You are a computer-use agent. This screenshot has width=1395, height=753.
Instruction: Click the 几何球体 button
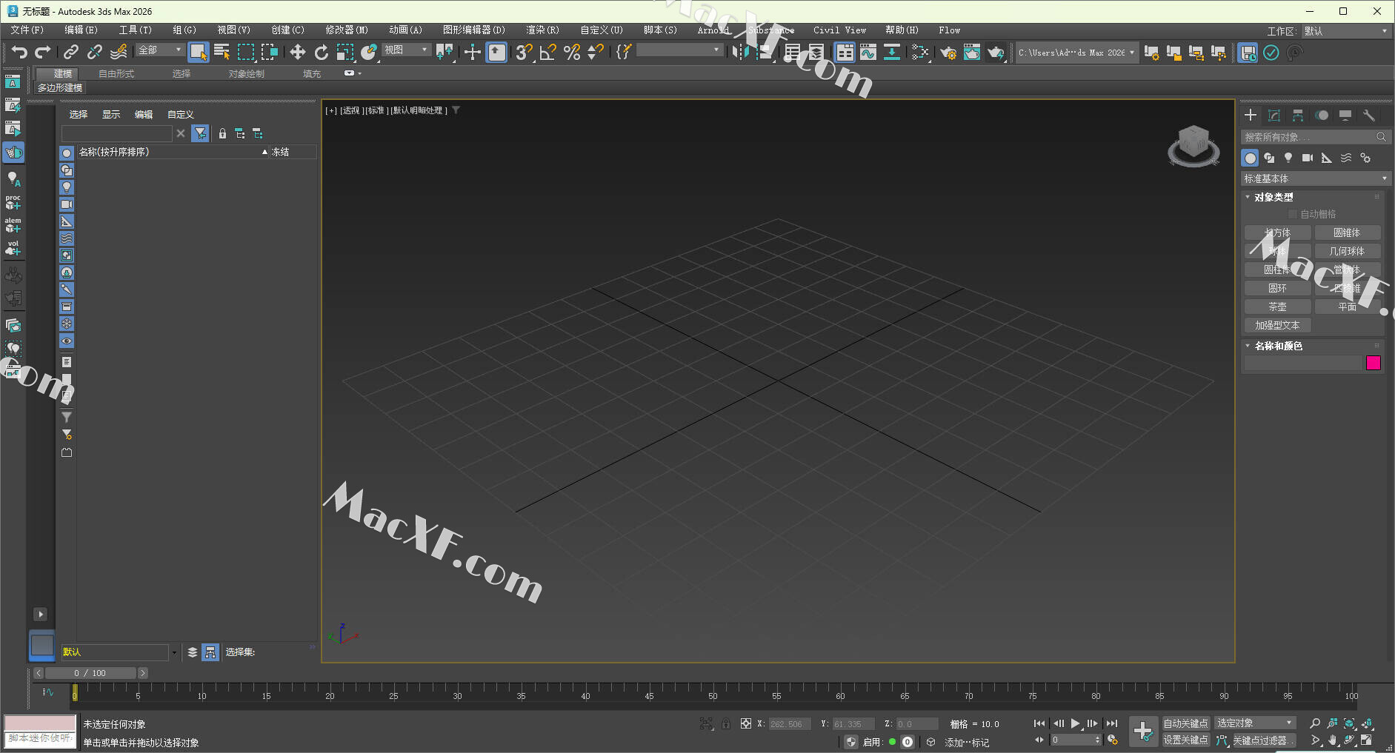tap(1347, 251)
